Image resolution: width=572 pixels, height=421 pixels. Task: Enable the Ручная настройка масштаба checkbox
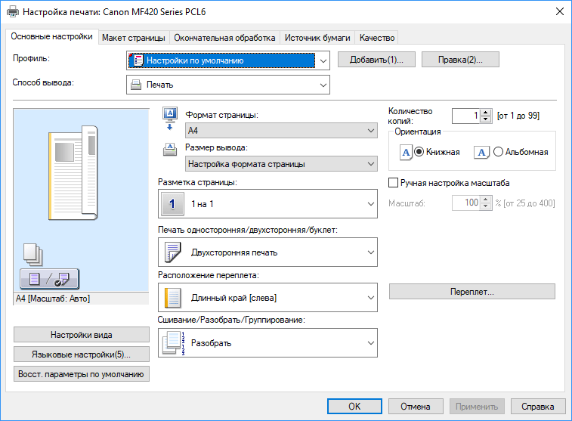pyautogui.click(x=393, y=182)
